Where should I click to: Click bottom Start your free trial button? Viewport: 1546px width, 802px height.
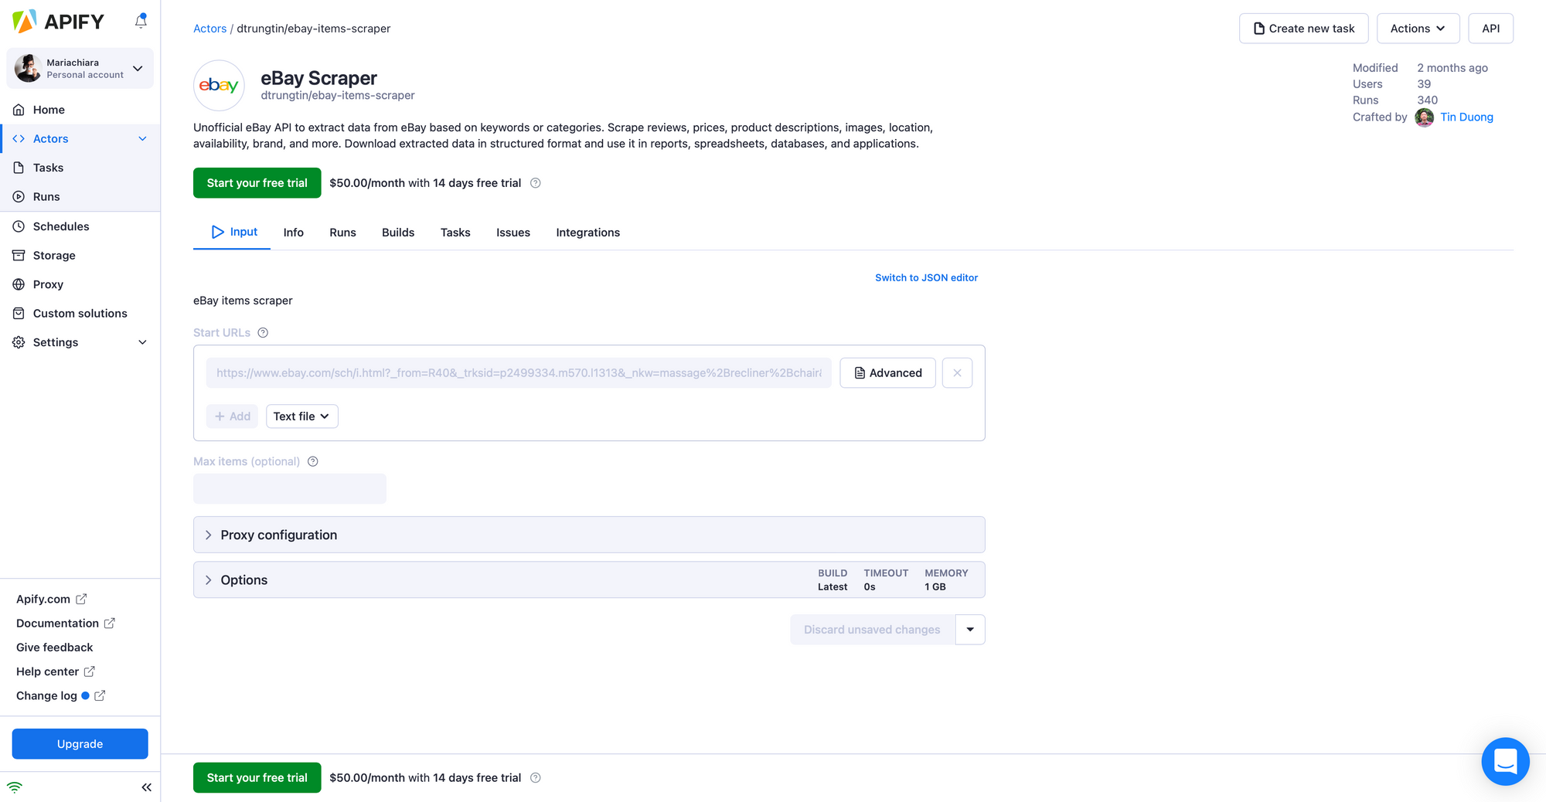click(x=257, y=778)
